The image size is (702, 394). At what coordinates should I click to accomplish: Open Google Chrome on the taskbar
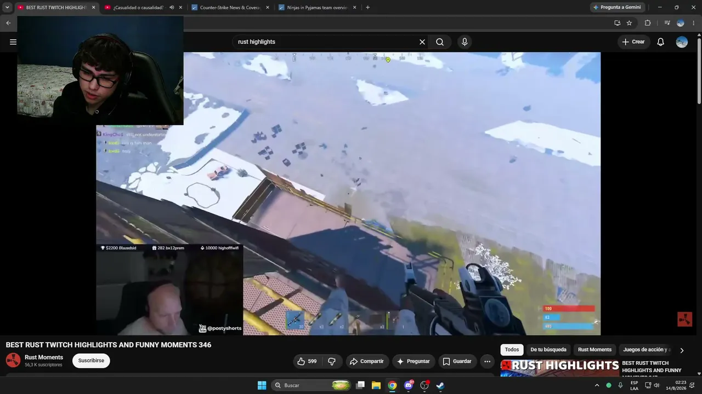click(392, 385)
